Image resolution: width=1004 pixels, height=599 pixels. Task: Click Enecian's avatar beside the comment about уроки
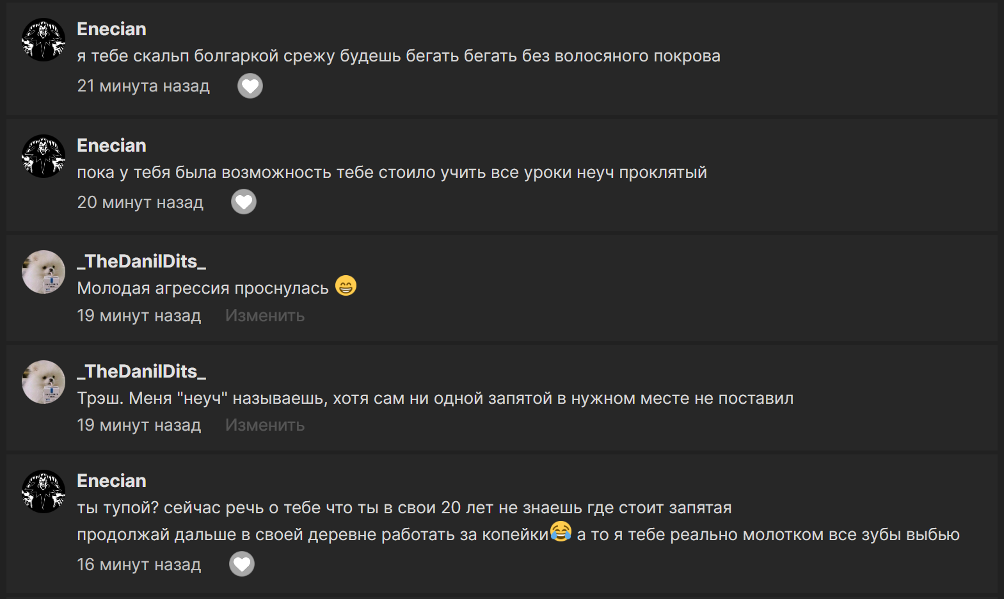point(43,156)
